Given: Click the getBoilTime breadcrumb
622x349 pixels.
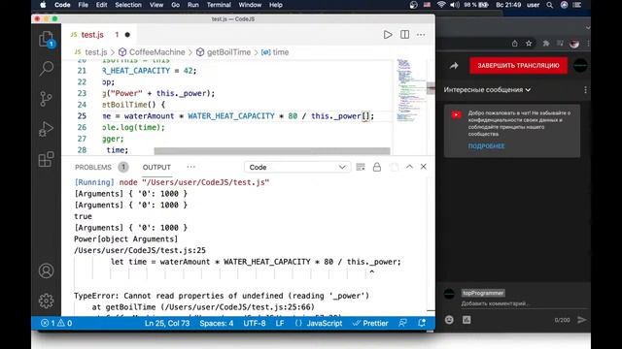Looking at the screenshot, I should click(228, 52).
